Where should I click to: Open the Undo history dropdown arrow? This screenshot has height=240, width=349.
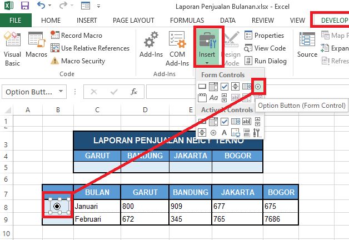tap(50, 6)
